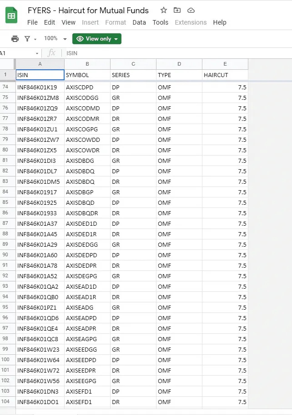This screenshot has height=415, width=292.
Task: Open the Google Sheets home icon
Action: 12,16
